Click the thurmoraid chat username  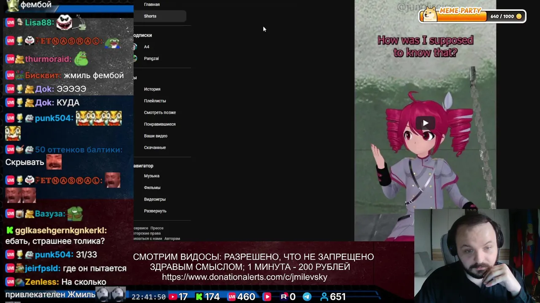coord(49,59)
